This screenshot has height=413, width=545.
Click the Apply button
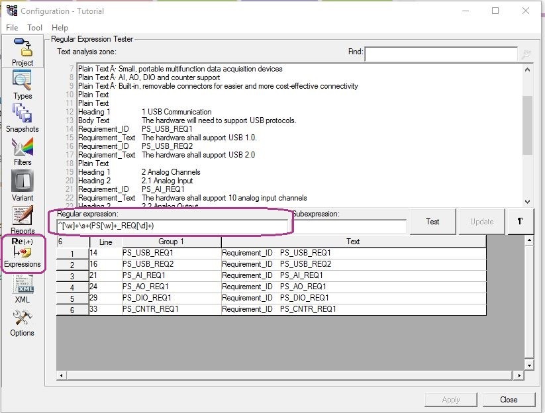coord(451,400)
